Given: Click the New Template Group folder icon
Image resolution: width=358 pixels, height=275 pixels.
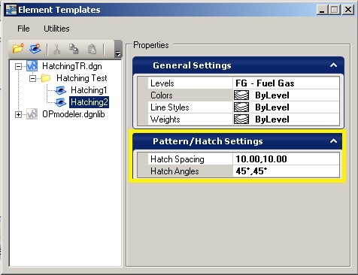Looking at the screenshot, I should [x=18, y=48].
